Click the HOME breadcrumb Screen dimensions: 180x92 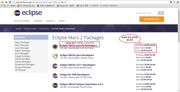click(x=18, y=29)
